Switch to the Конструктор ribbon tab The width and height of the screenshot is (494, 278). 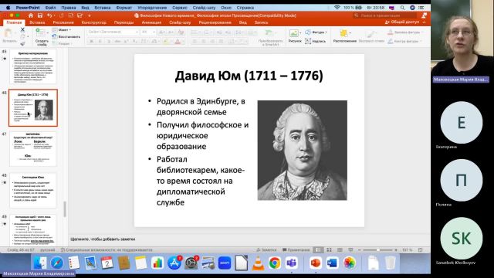point(94,22)
